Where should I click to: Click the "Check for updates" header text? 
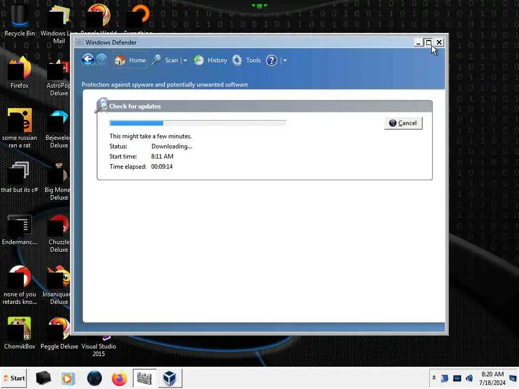pos(135,106)
